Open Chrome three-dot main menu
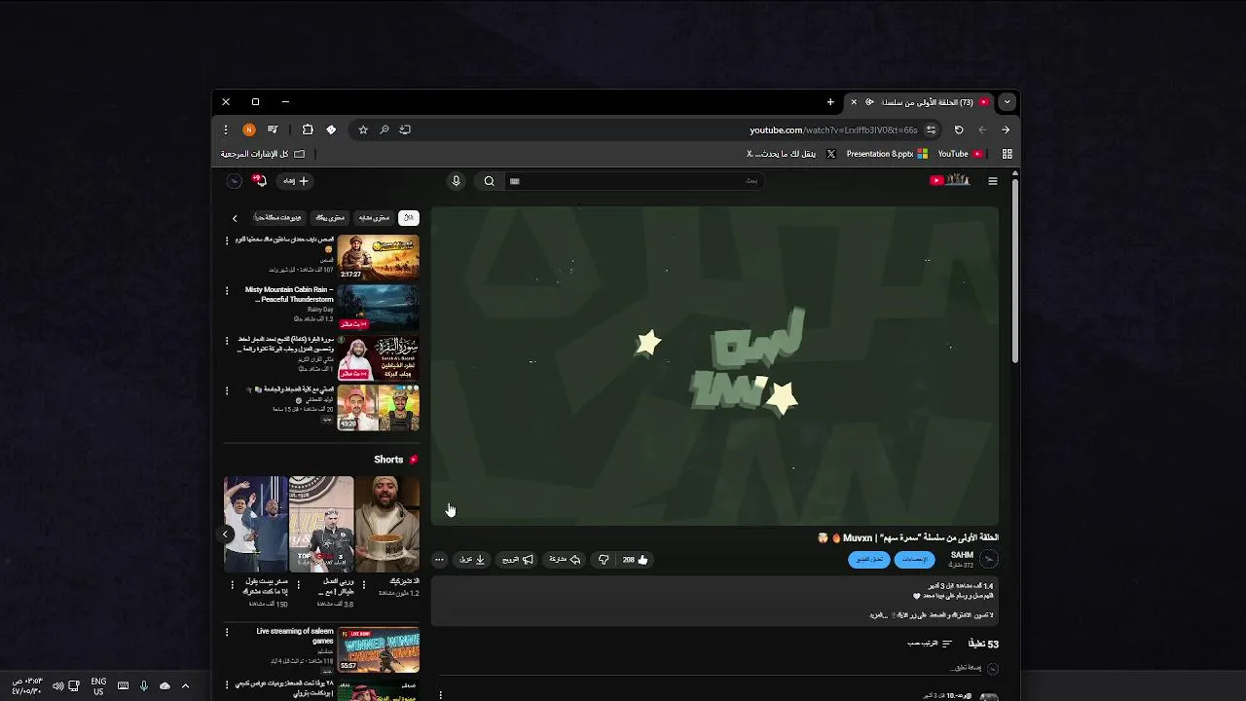This screenshot has width=1246, height=701. pos(225,129)
